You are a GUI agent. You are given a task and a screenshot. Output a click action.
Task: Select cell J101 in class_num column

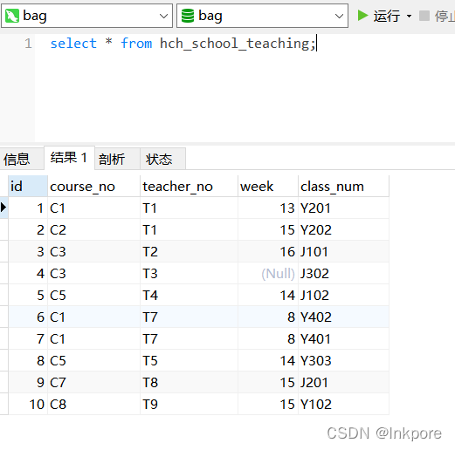[343, 251]
